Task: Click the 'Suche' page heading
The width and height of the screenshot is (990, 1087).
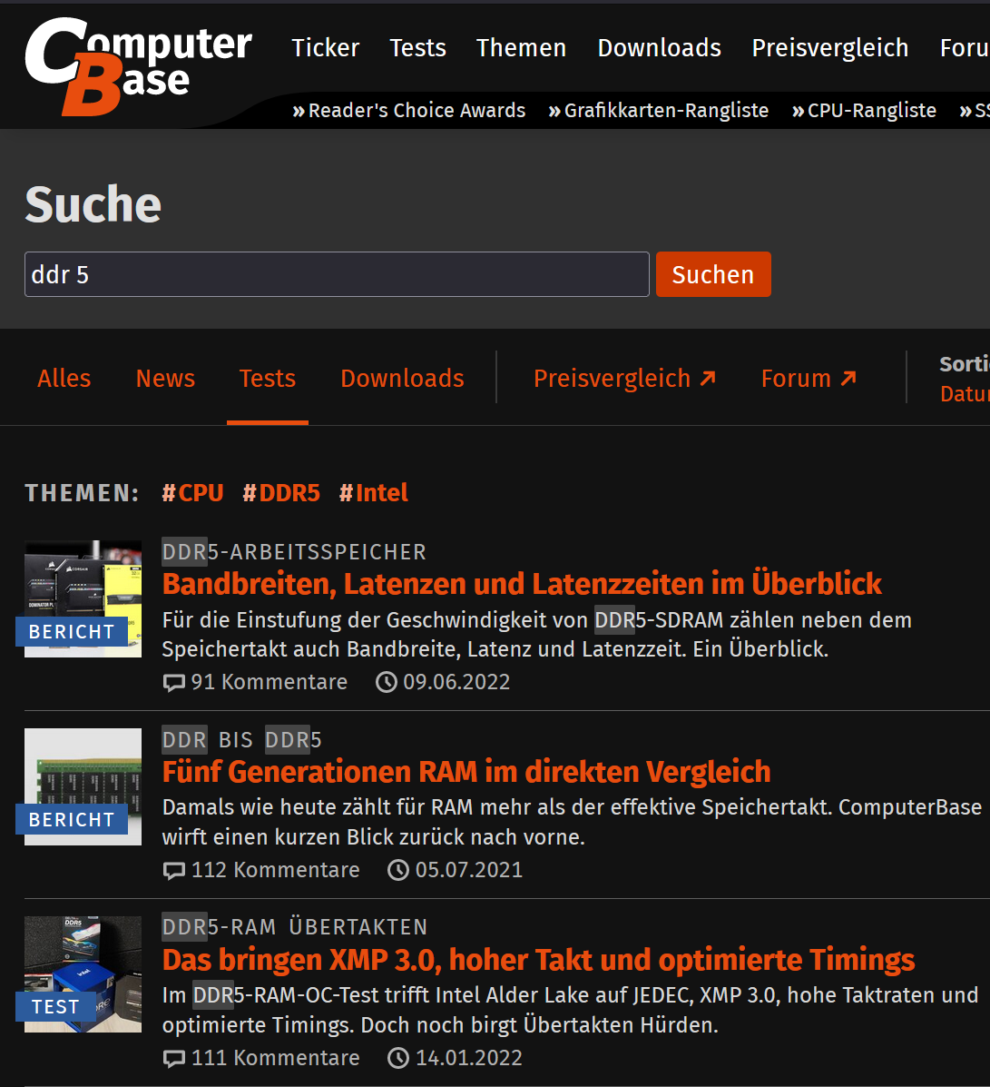Action: coord(93,204)
